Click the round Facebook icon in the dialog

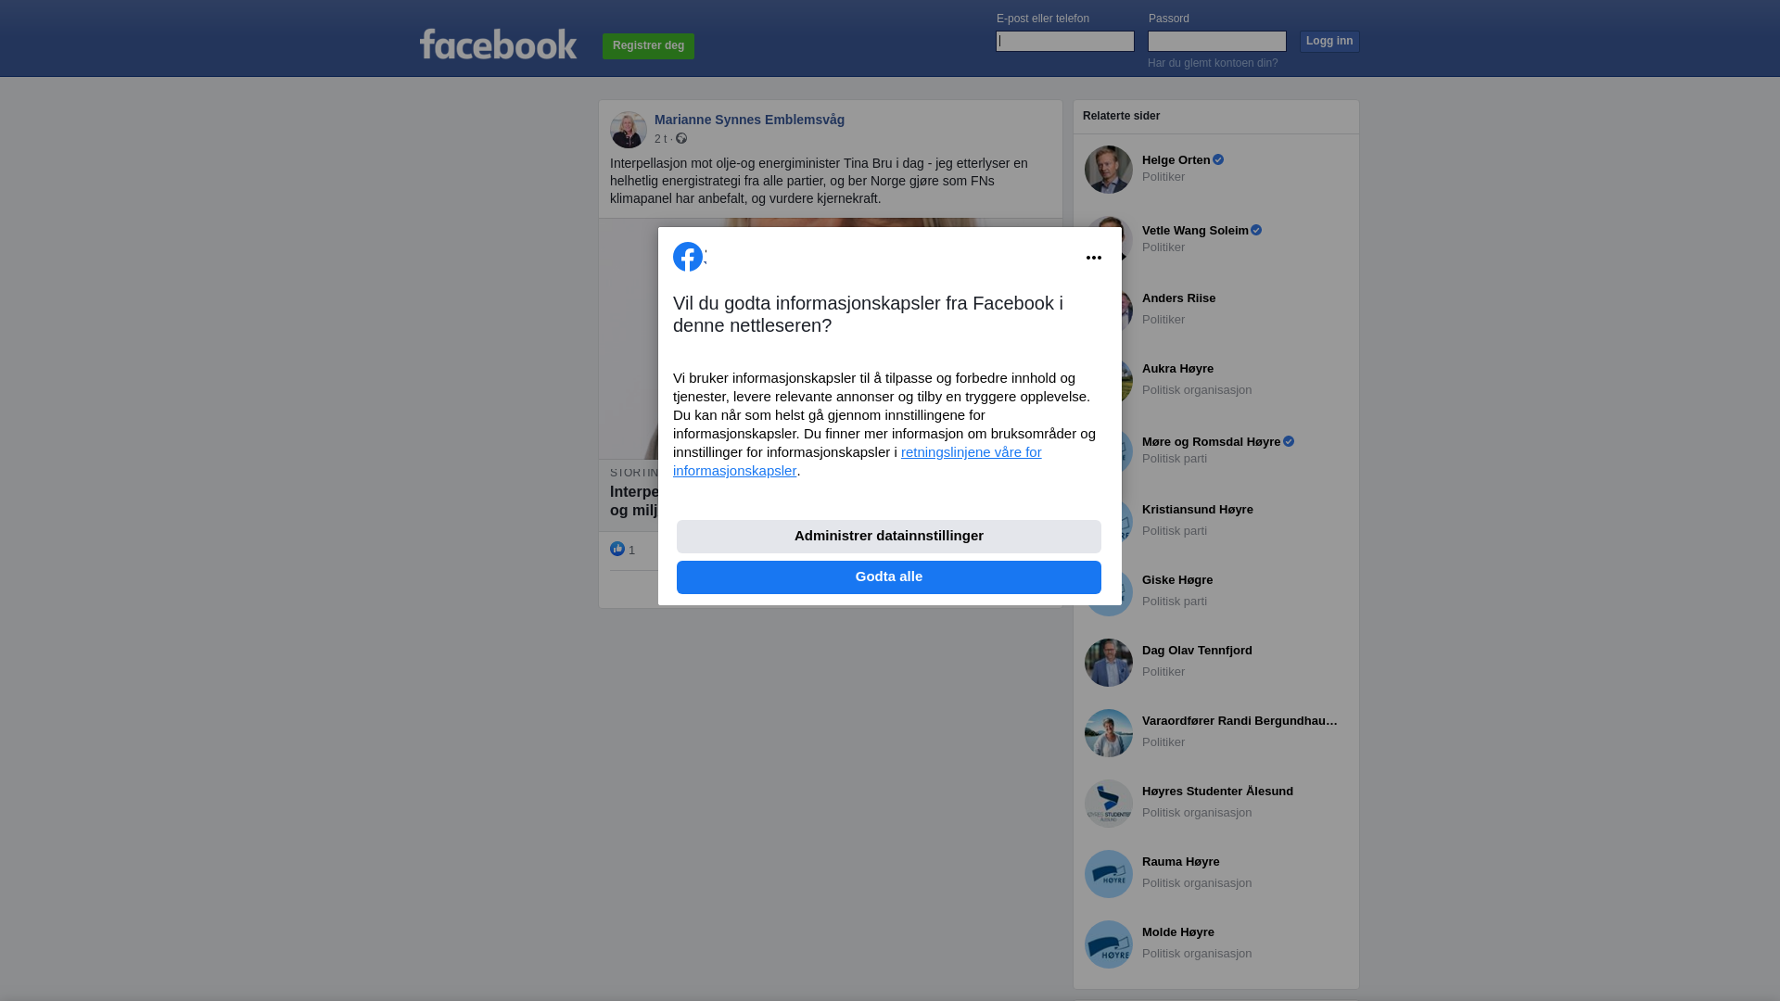tap(688, 257)
